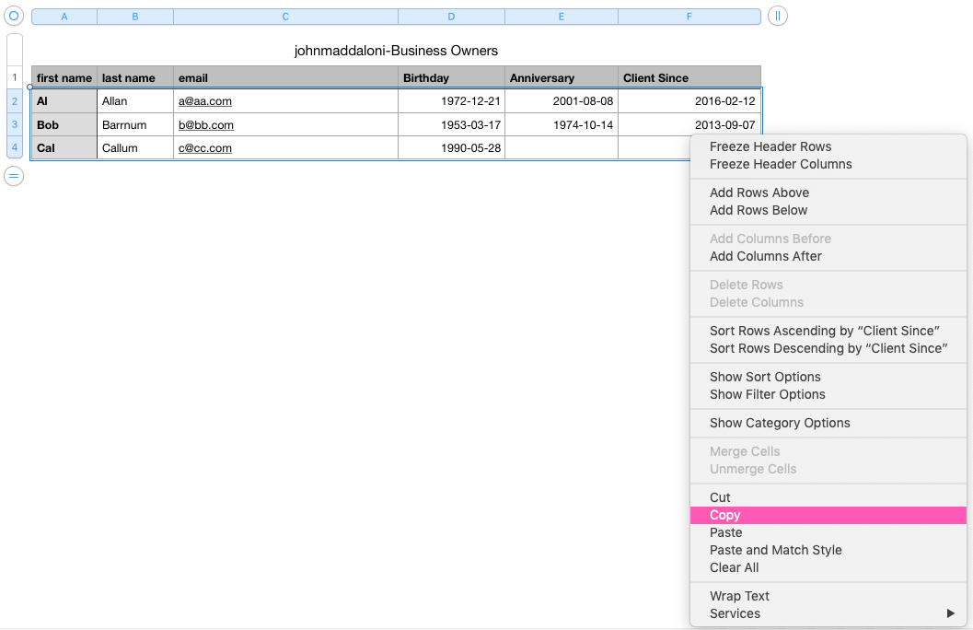Choose Freeze Header Rows
Image resolution: width=973 pixels, height=630 pixels.
pos(828,146)
